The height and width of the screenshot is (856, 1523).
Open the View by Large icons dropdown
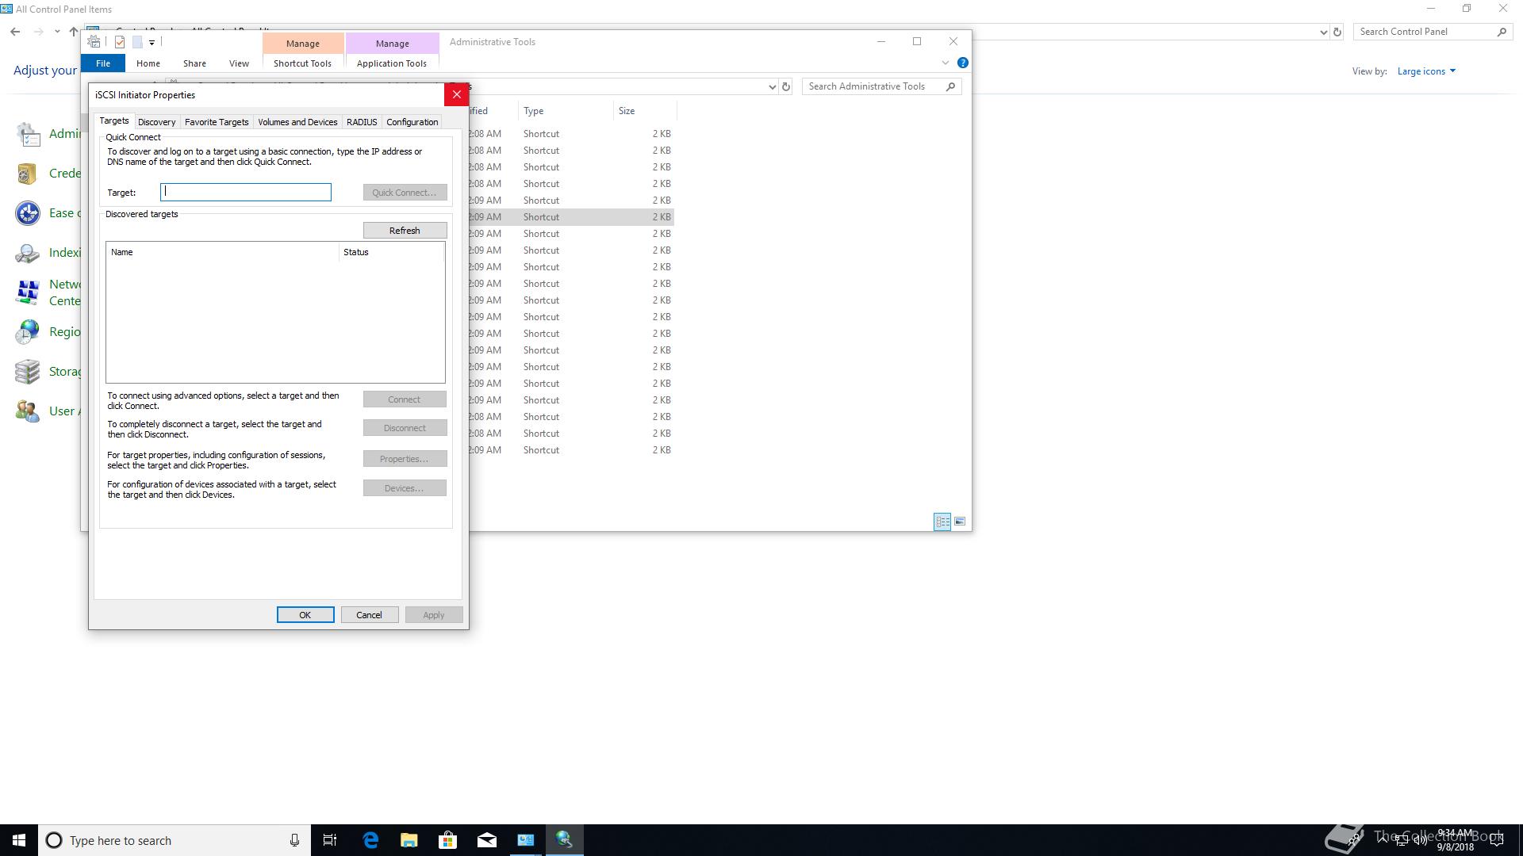(1426, 71)
